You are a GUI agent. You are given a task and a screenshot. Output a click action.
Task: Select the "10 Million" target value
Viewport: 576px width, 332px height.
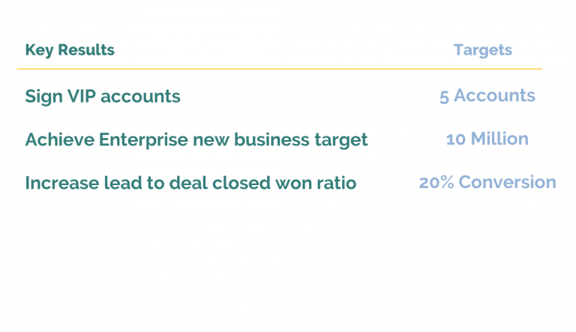click(487, 139)
